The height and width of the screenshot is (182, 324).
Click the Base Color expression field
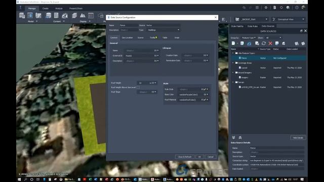point(190,95)
